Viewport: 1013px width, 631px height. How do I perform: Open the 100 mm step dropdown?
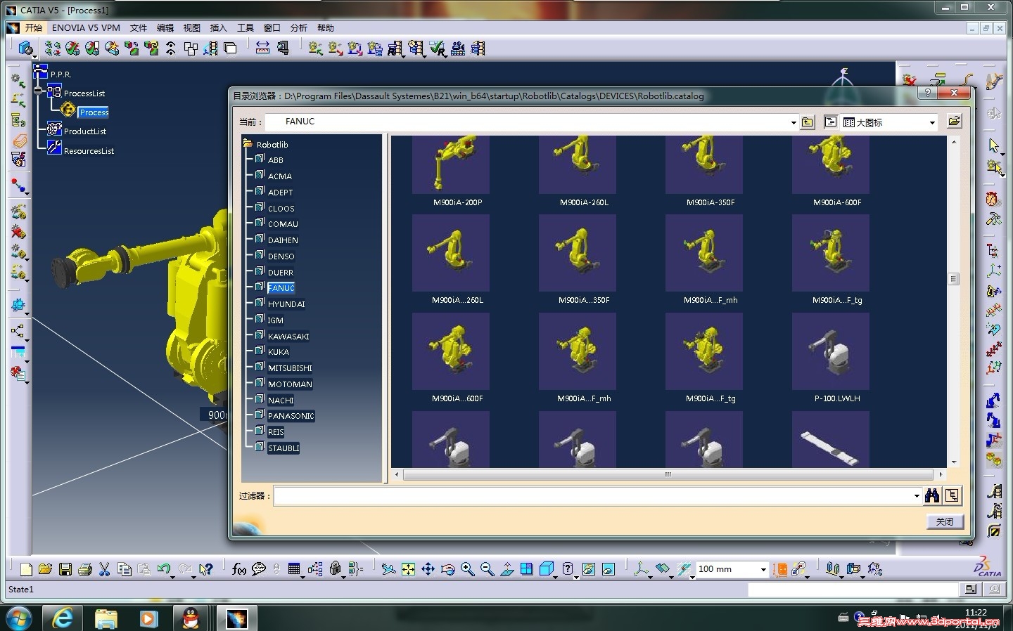(x=763, y=569)
